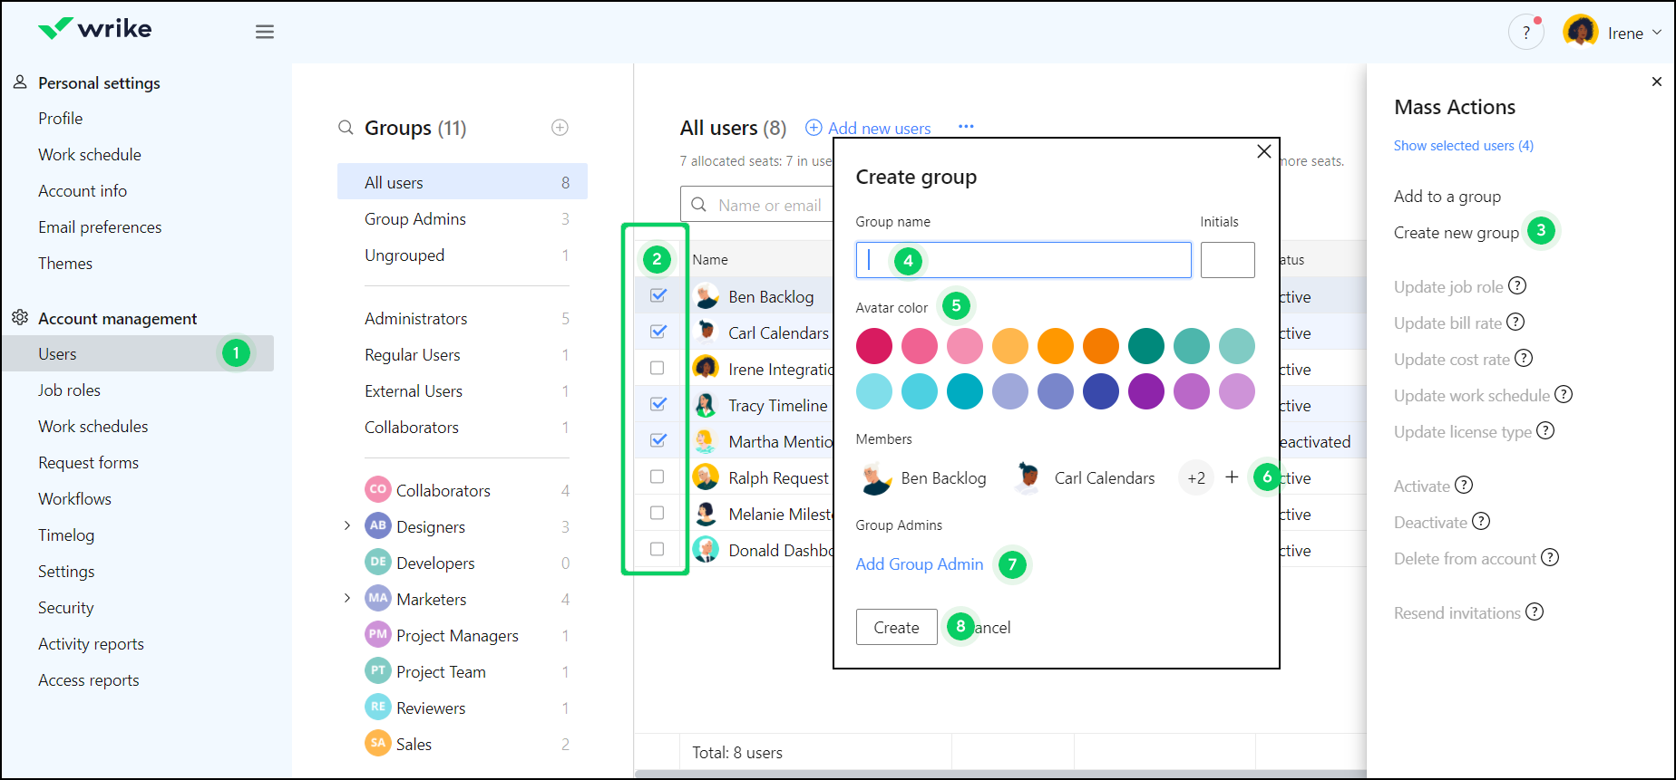Open the help question mark icon
The width and height of the screenshot is (1676, 780).
point(1526,33)
